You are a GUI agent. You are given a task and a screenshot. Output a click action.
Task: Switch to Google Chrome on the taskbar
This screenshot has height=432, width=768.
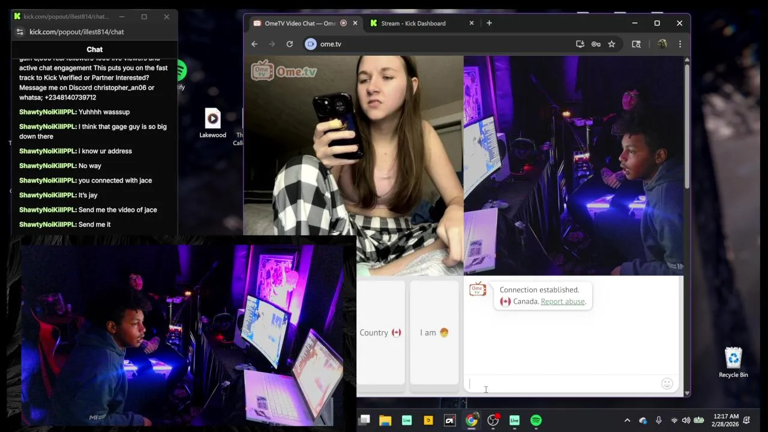pos(472,420)
